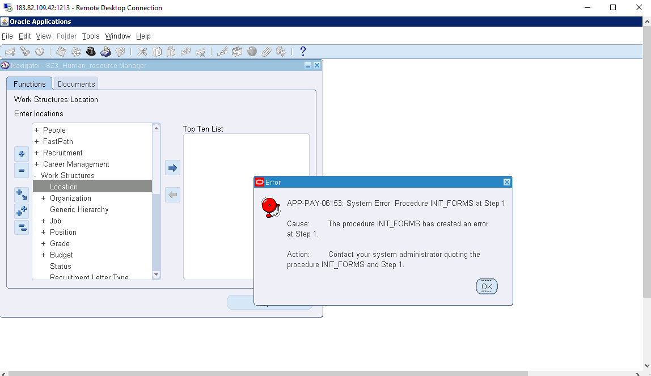
Task: Click the Copy toolbar icon
Action: pyautogui.click(x=157, y=52)
